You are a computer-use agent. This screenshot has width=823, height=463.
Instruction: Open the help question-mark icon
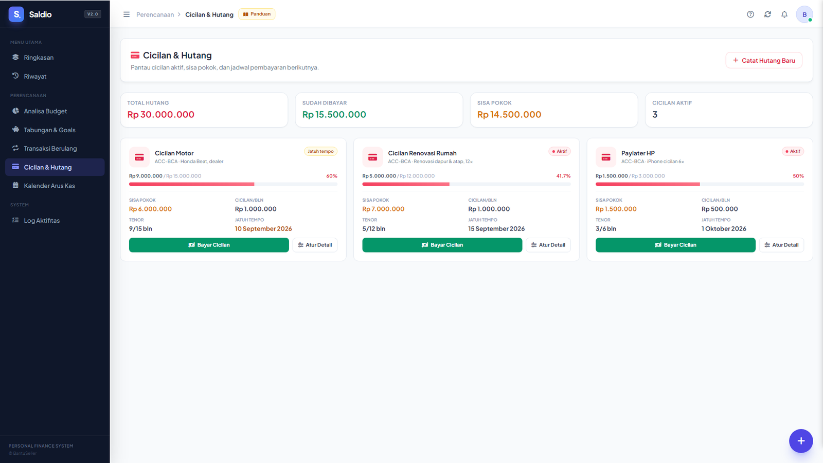(x=750, y=14)
